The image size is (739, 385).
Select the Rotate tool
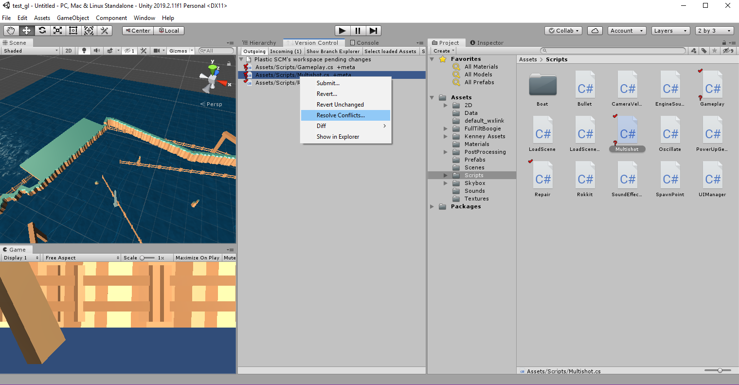43,30
